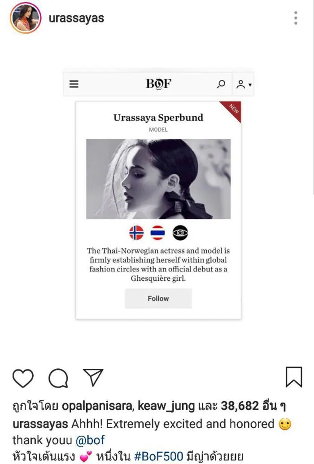This screenshot has height=464, width=314.
Task: Click the BoF logo
Action: coord(159,84)
